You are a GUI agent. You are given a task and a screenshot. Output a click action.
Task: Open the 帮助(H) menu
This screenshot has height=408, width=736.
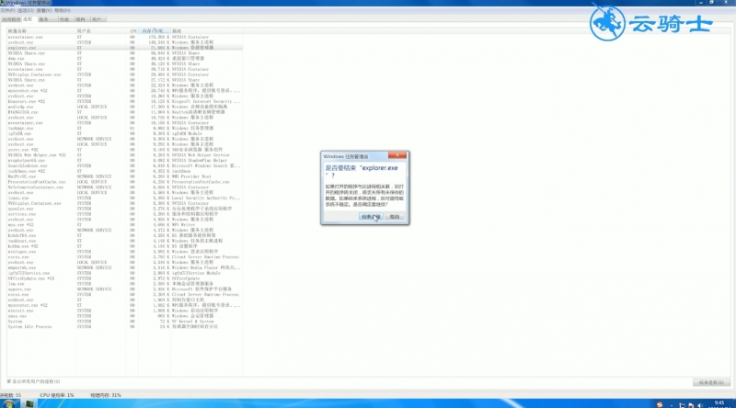tap(63, 10)
